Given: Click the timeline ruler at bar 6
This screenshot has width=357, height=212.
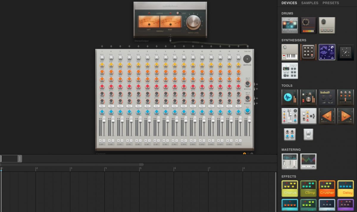Looking at the screenshot, I should [x=174, y=169].
